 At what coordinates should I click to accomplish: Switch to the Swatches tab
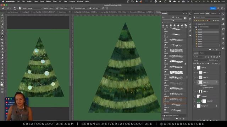196,13
